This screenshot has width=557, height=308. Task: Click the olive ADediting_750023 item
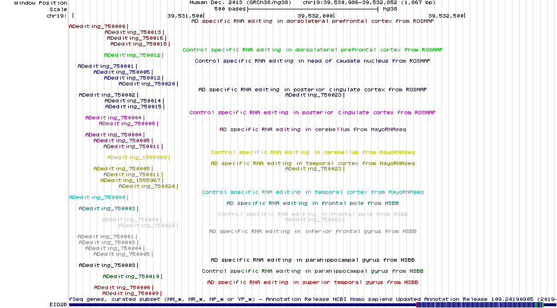(315, 169)
